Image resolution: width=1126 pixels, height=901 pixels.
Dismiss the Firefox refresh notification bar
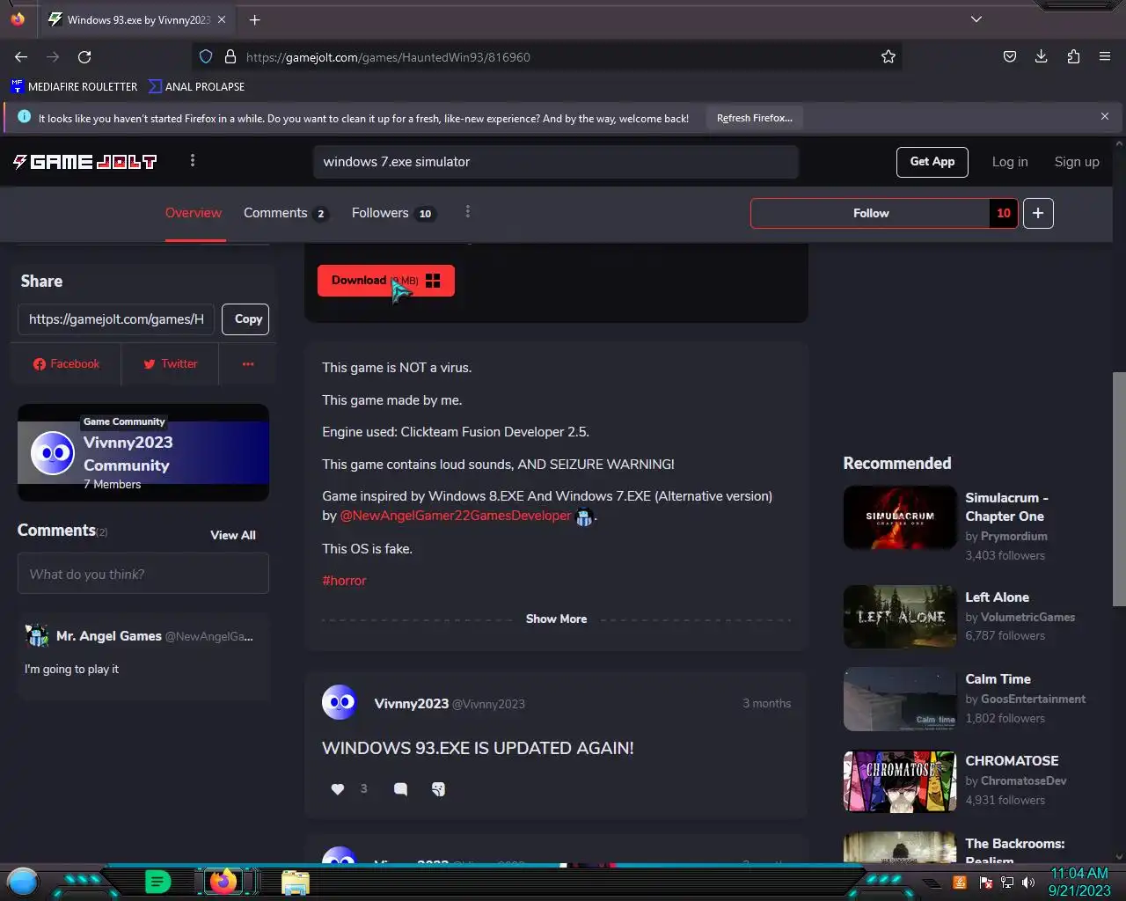coord(1105,116)
